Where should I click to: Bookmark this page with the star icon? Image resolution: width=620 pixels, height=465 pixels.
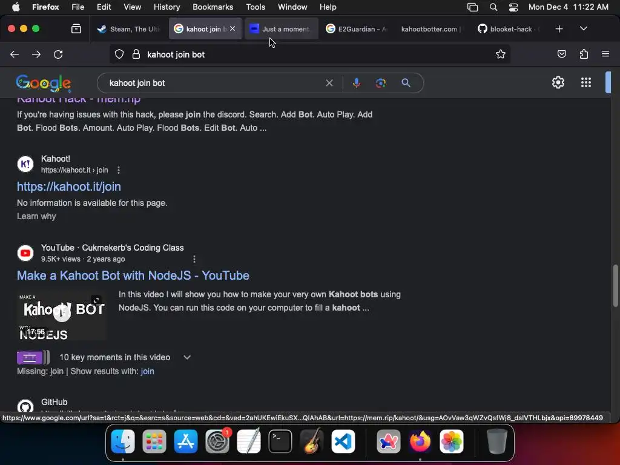[x=501, y=54]
